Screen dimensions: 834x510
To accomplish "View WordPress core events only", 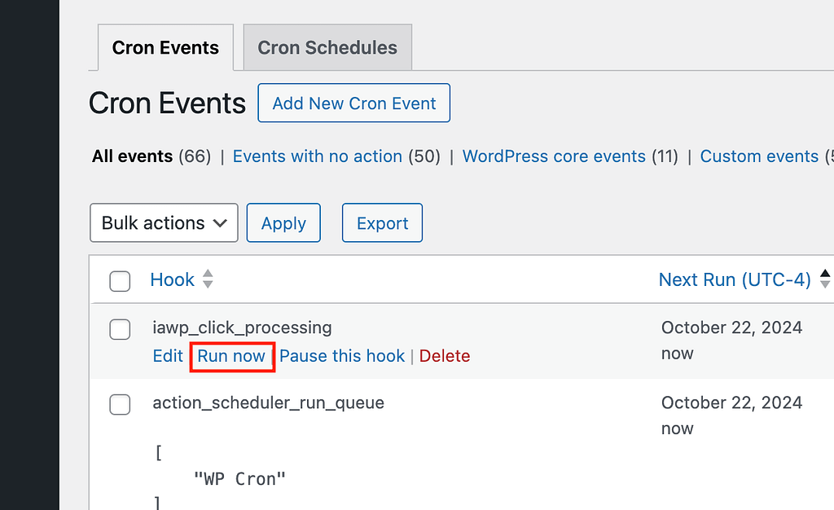I will 554,156.
